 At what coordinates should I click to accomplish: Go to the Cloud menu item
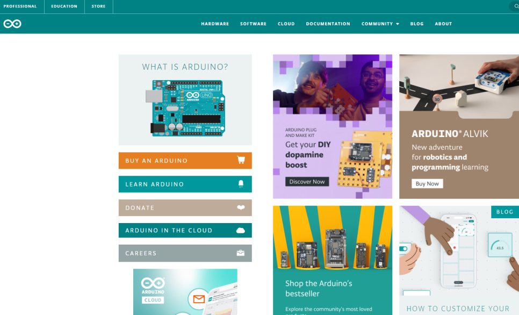286,24
